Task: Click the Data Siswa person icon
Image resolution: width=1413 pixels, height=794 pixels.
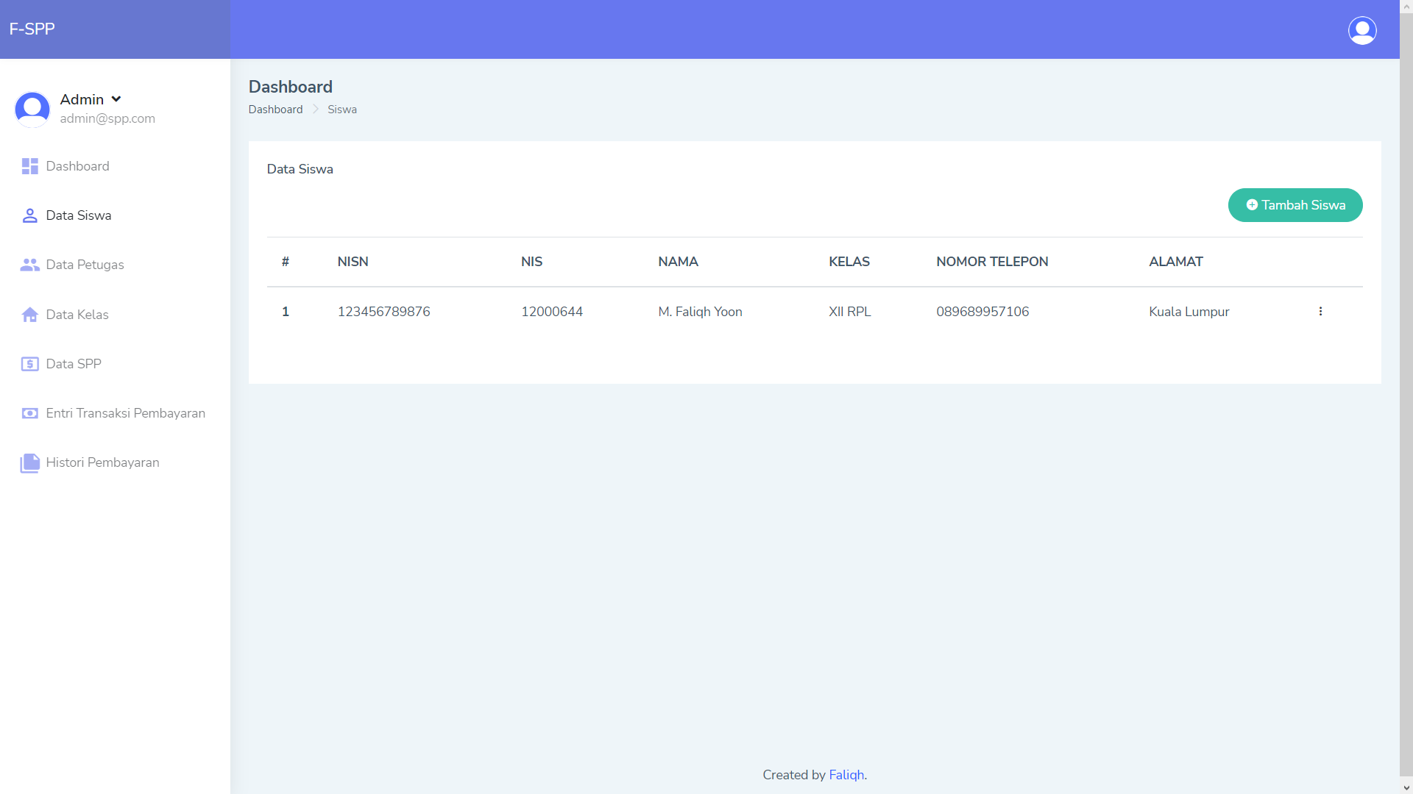Action: (29, 215)
